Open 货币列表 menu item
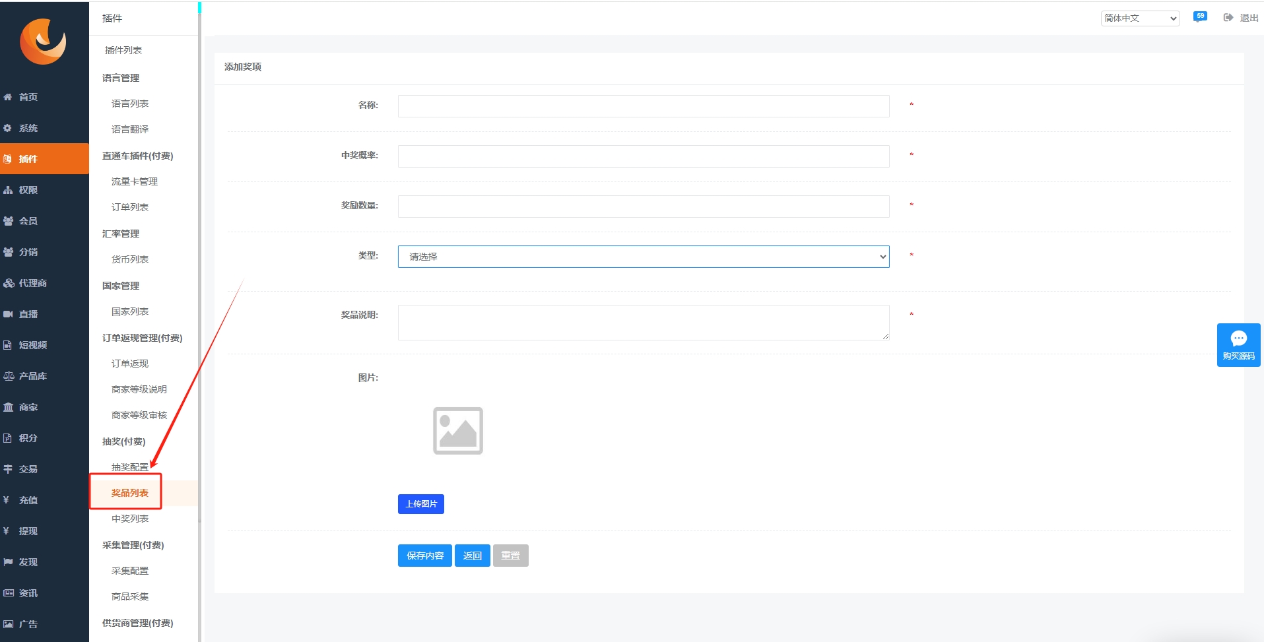Screen dimensions: 1264x642 [x=130, y=259]
